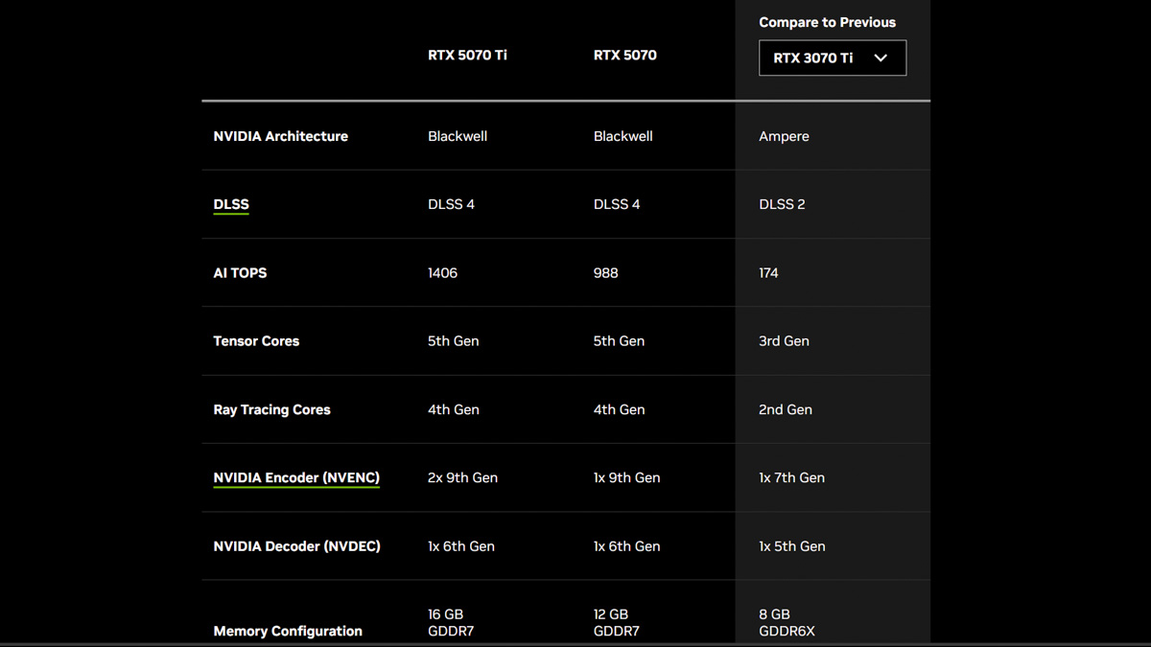The image size is (1151, 647).
Task: Select the Ampere architecture cell
Action: pos(784,136)
